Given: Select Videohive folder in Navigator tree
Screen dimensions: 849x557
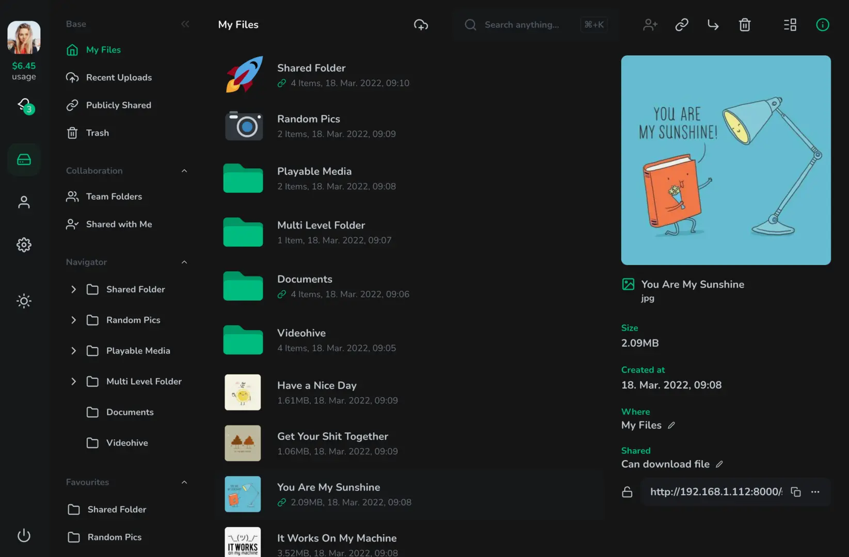Looking at the screenshot, I should [117, 443].
